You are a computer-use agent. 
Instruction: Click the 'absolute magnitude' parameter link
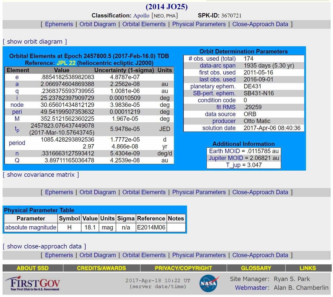pos(31,227)
